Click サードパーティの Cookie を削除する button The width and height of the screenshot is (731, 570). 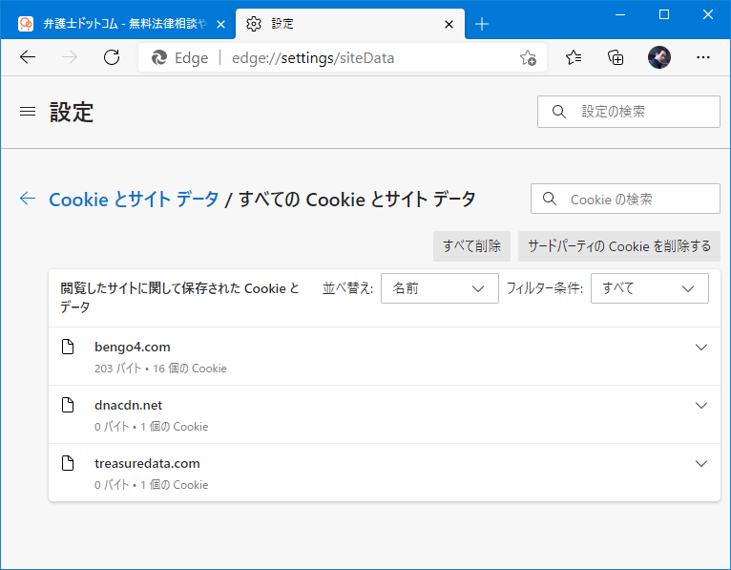point(619,245)
